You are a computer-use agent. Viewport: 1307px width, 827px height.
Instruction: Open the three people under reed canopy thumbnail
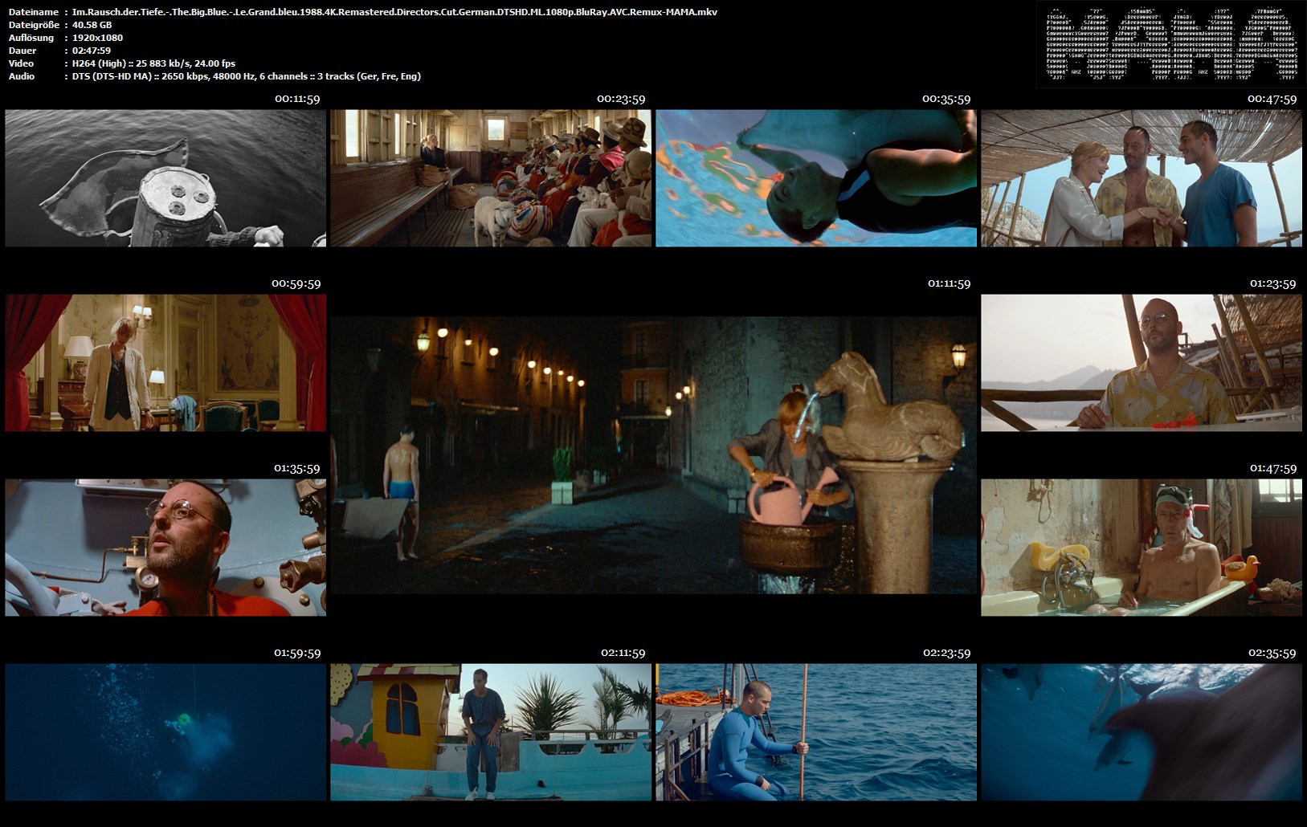pos(1142,178)
